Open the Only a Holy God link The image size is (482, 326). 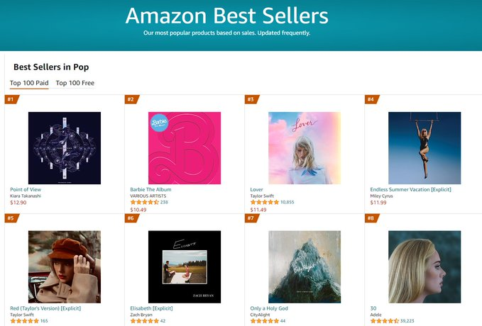pos(269,308)
